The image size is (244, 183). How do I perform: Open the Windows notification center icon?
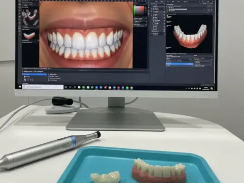pyautogui.click(x=211, y=88)
